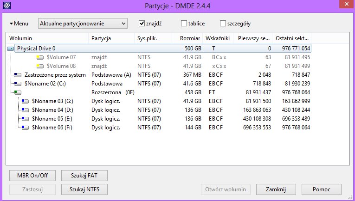Click the 144 GB size cell
The width and height of the screenshot is (355, 201).
coord(193,128)
